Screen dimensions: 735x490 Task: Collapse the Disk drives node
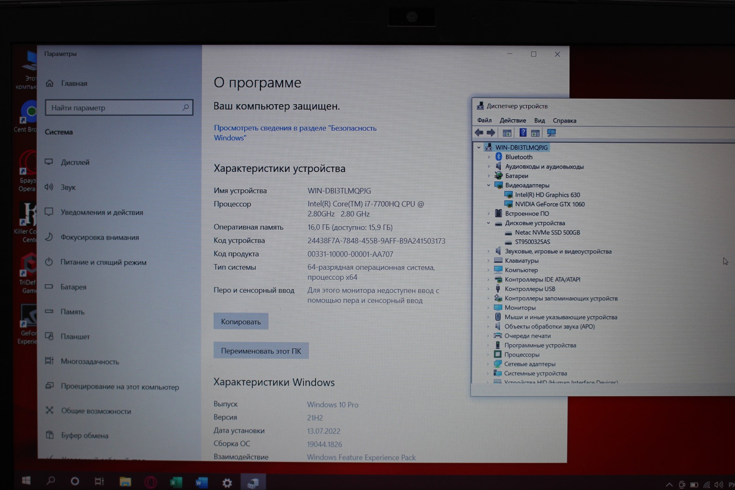click(x=488, y=223)
